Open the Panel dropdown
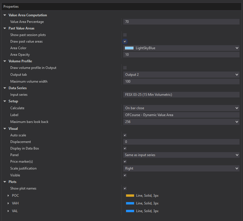 click(181, 155)
